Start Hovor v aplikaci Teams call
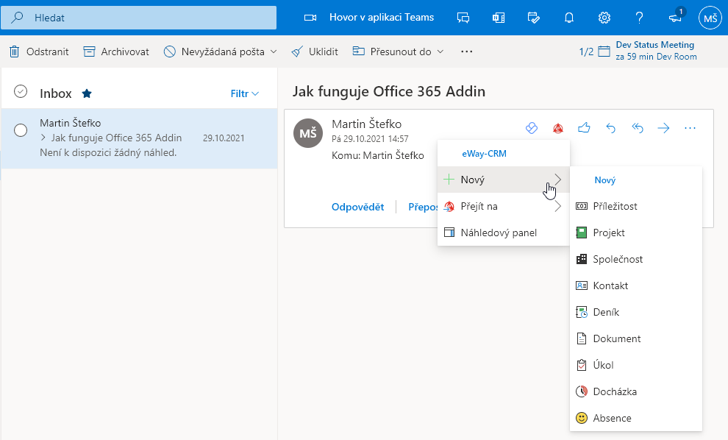 point(369,18)
